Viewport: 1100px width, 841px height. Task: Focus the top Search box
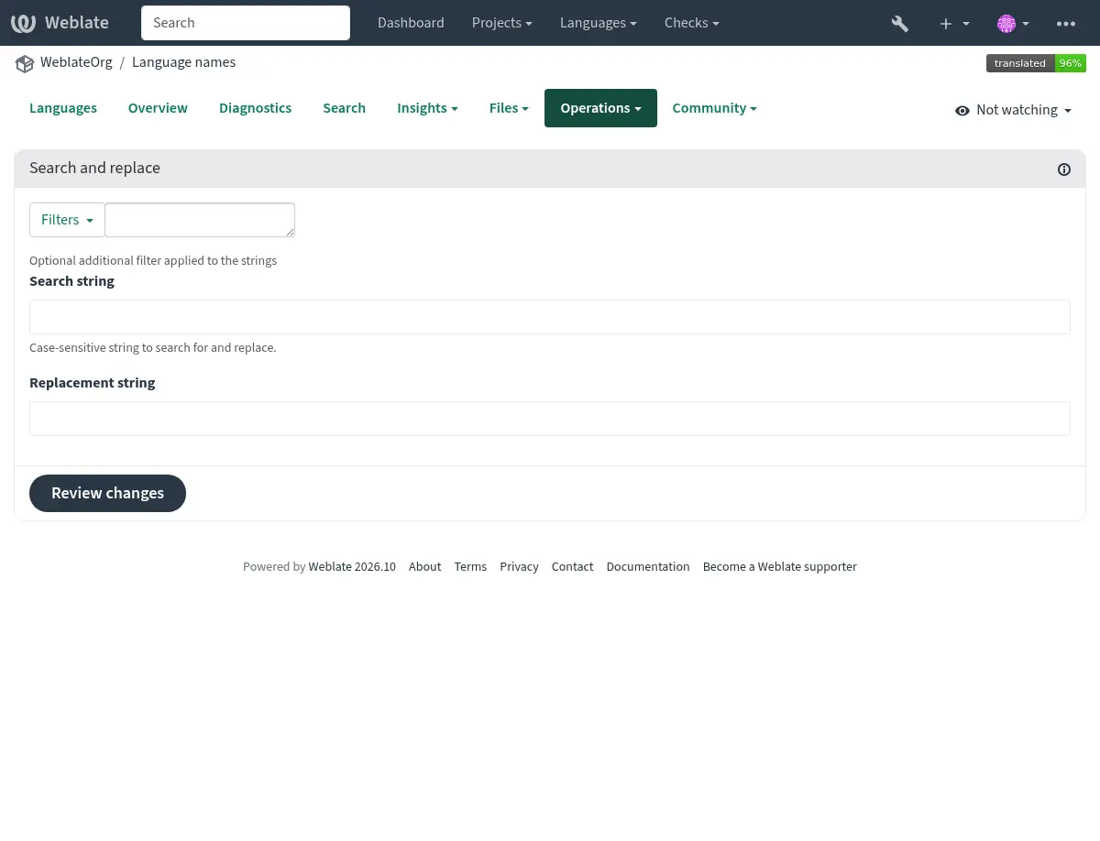click(x=246, y=23)
